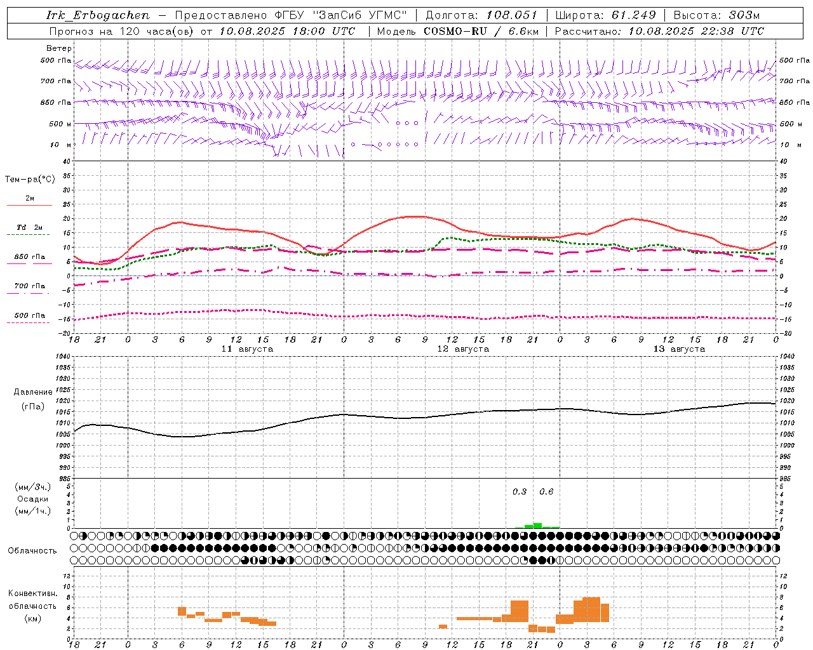This screenshot has height=650, width=813.
Task: Click the model name COSMO-RU / 6.6км
Action: pyautogui.click(x=481, y=31)
